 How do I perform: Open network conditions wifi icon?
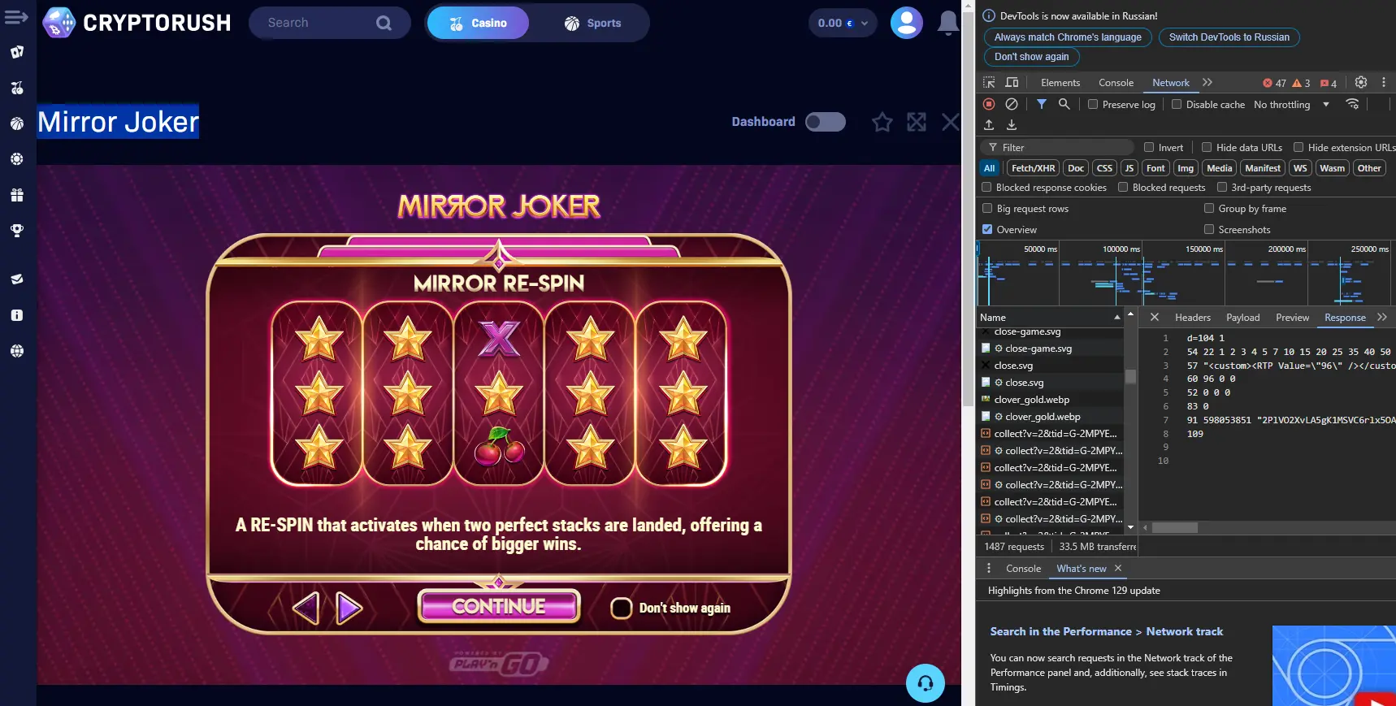coord(1352,104)
